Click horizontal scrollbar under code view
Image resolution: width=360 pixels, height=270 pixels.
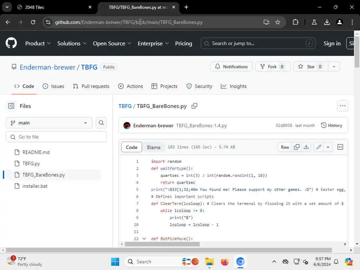(x=162, y=244)
